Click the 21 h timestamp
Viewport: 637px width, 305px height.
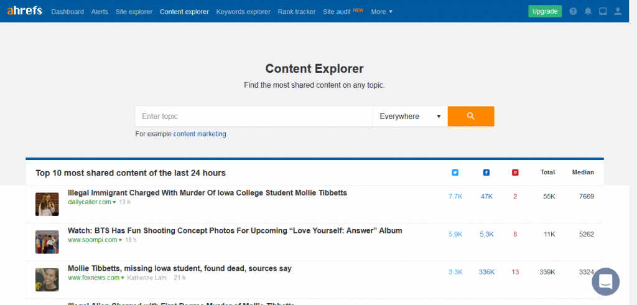click(180, 278)
